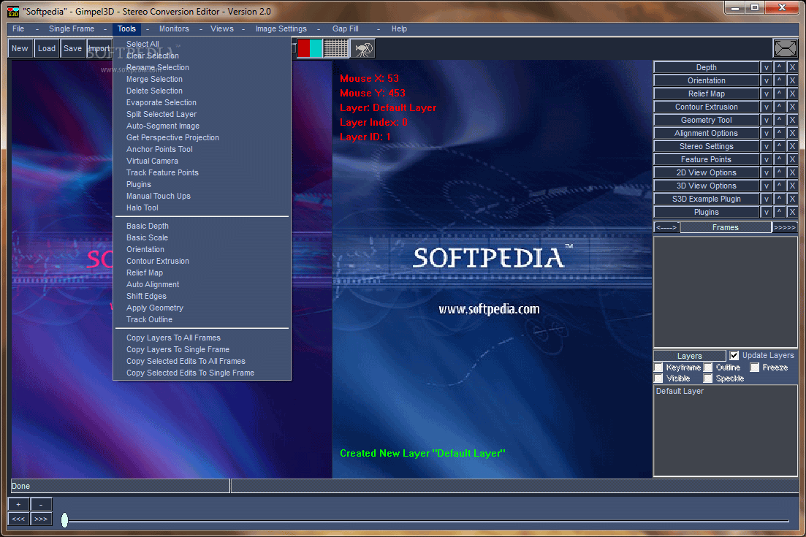Image resolution: width=806 pixels, height=537 pixels.
Task: Enable the Speckle checkbox
Action: point(708,378)
